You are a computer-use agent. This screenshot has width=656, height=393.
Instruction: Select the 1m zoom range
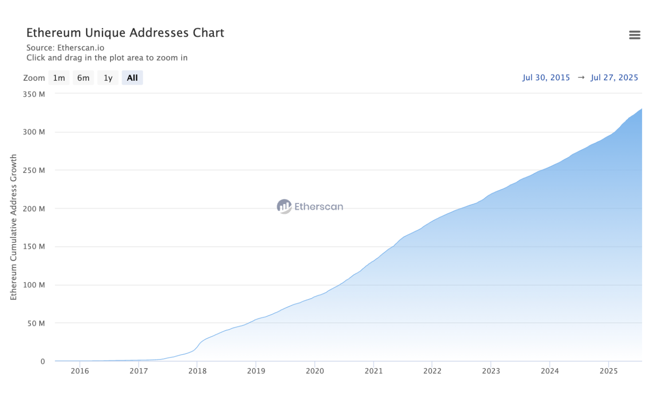59,78
